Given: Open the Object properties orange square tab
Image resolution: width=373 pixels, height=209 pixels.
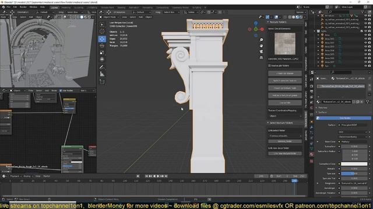Looking at the screenshot, I should click(x=312, y=121).
